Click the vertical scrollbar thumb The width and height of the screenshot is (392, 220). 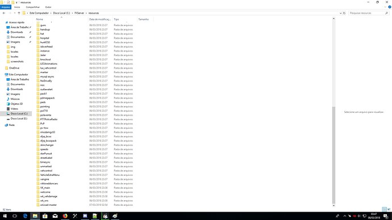coord(333,155)
